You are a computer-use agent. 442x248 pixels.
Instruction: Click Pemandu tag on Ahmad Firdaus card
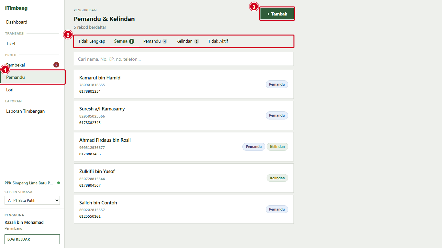[x=254, y=147]
